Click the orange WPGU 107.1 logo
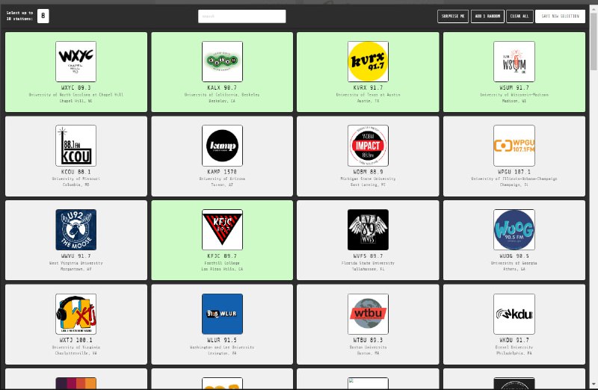Viewport: 598px width, 390px height. (x=514, y=145)
